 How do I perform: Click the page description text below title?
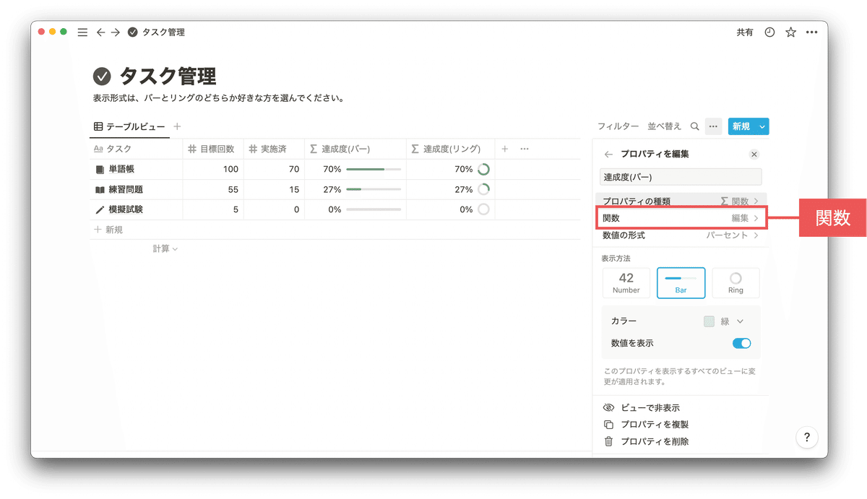click(x=218, y=97)
